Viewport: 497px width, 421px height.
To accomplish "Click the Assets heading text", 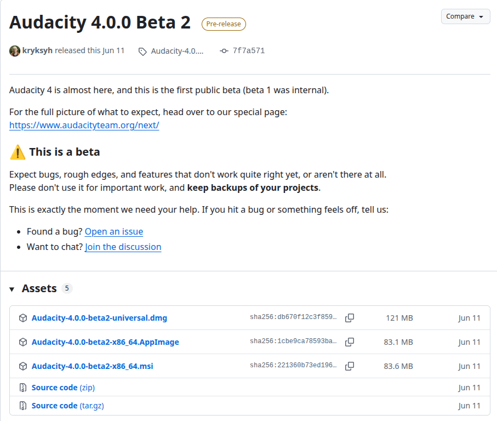I will [39, 288].
